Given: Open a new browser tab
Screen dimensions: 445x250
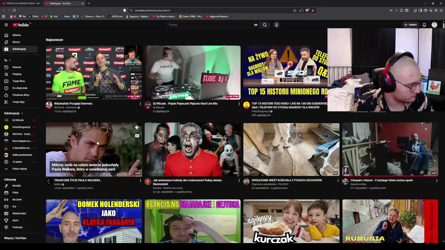Looking at the screenshot, I should click(x=89, y=3).
